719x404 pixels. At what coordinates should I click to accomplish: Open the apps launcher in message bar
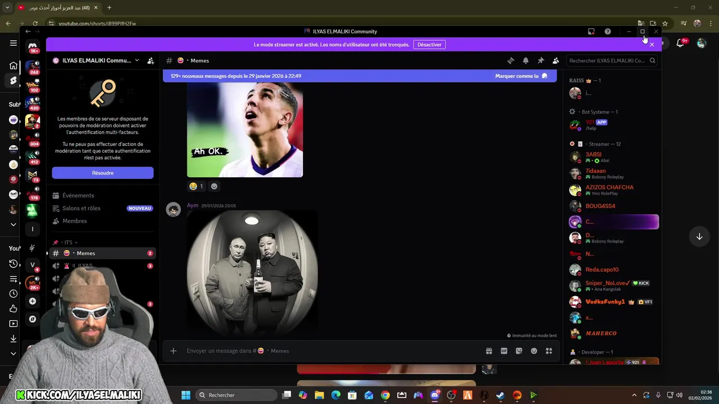point(549,351)
